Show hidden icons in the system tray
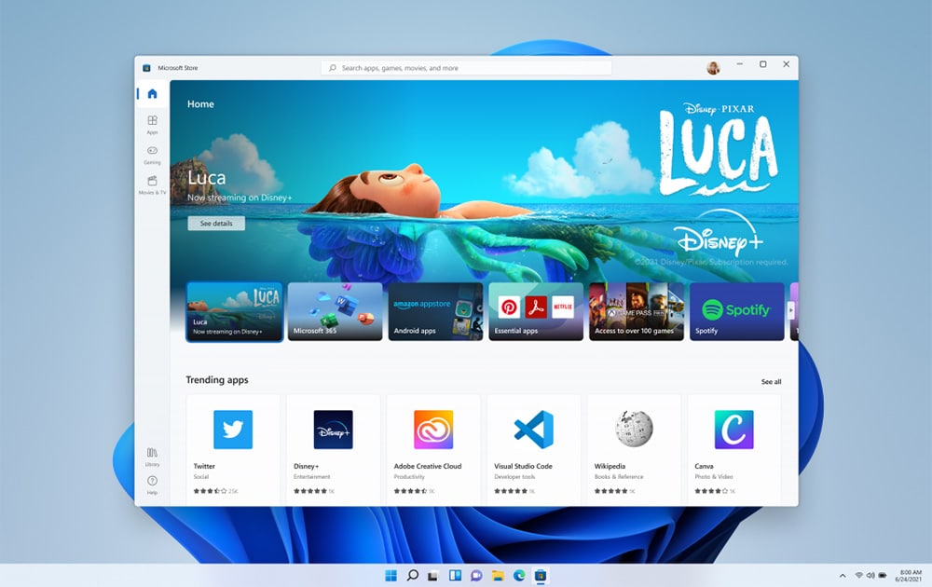The image size is (932, 587). pyautogui.click(x=842, y=575)
